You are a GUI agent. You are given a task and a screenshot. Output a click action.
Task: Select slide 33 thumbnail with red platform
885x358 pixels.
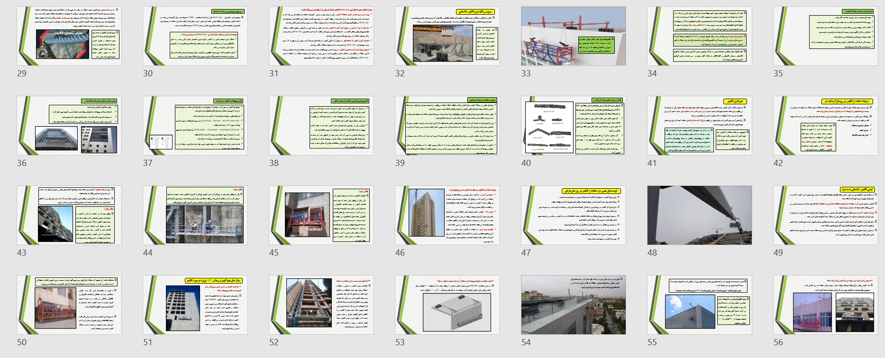(x=574, y=36)
